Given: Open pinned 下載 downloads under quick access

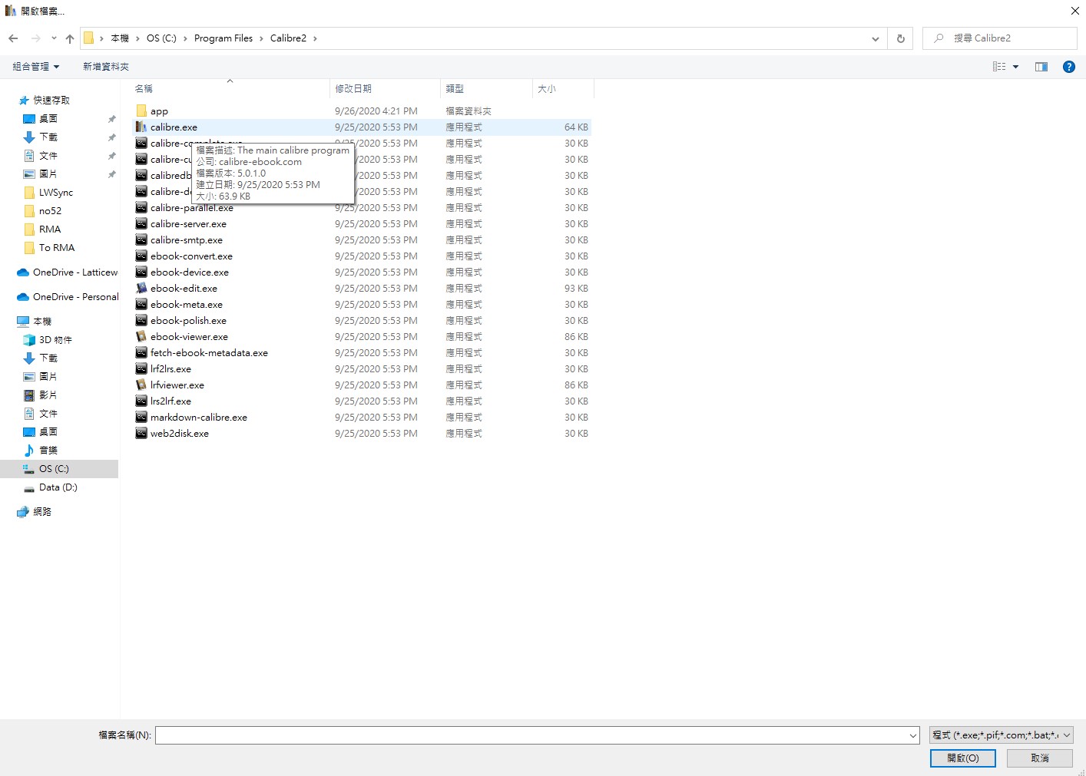Looking at the screenshot, I should tap(48, 137).
